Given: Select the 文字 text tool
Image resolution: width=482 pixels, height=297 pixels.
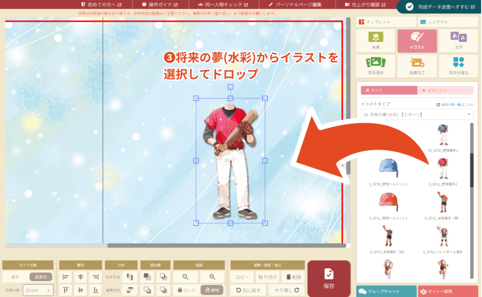Looking at the screenshot, I should [458, 41].
